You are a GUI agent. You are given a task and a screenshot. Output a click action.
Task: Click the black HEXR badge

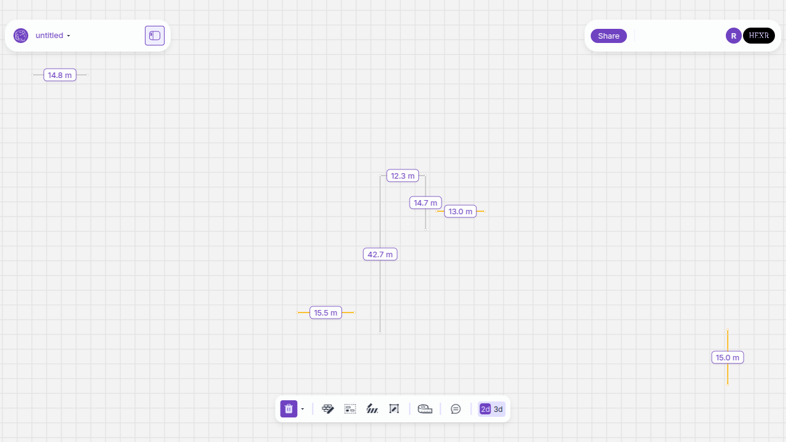click(x=759, y=36)
